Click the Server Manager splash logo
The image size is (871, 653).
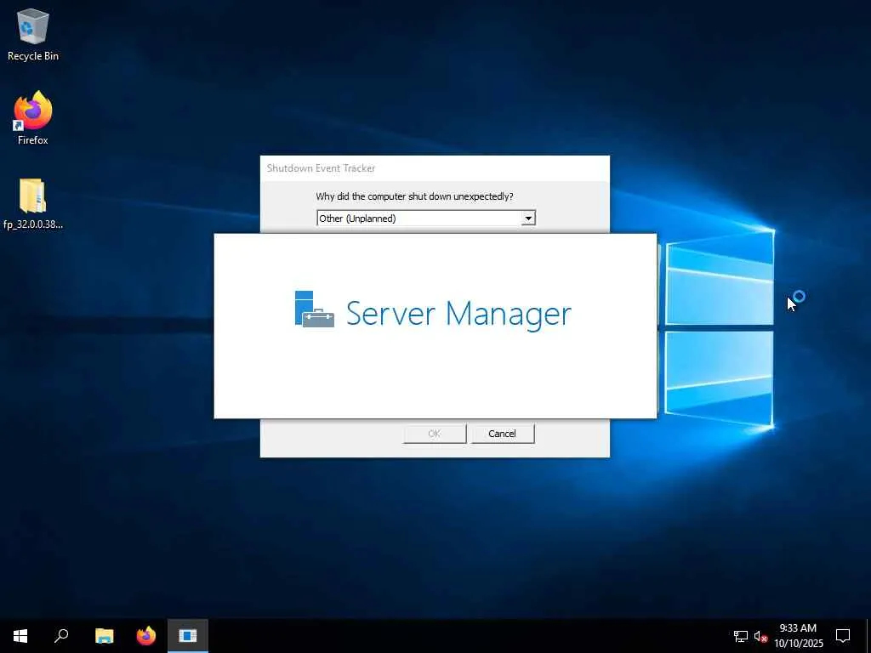click(315, 309)
